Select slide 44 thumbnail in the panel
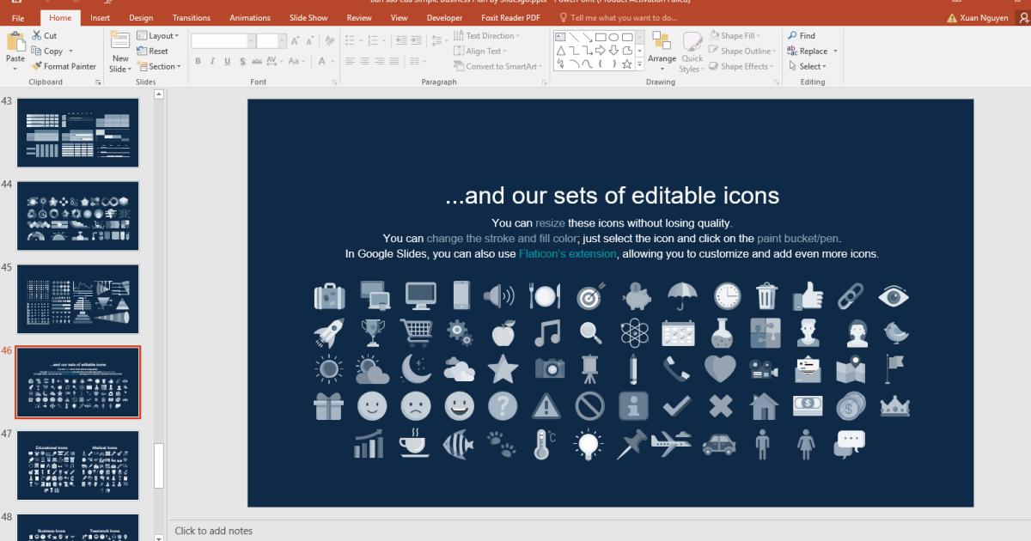 tap(77, 216)
